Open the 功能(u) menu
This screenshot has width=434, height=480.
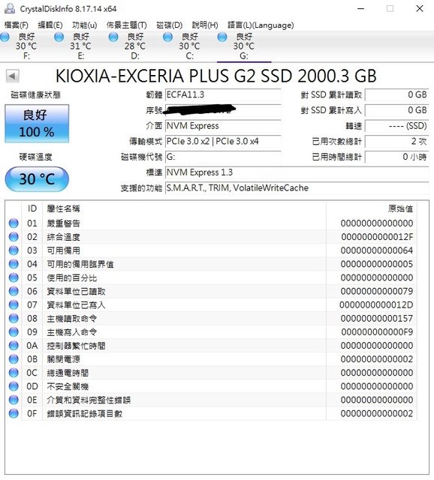[85, 25]
